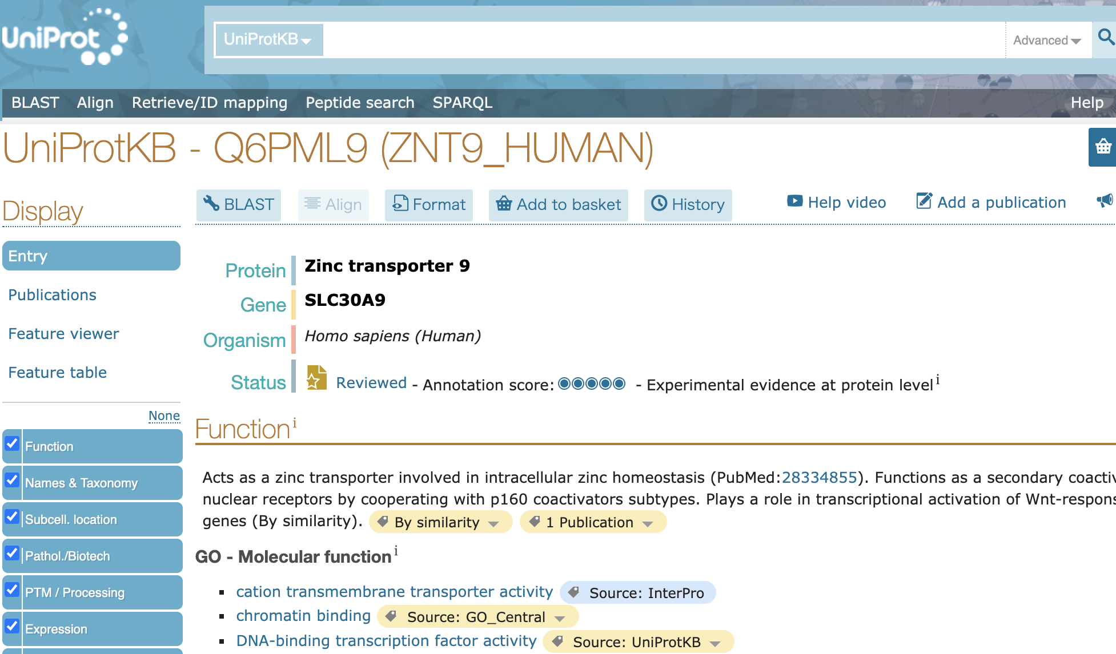Open Peptide search menu item
Screen dimensions: 1116x654
pyautogui.click(x=360, y=103)
